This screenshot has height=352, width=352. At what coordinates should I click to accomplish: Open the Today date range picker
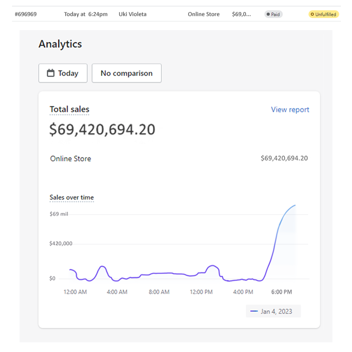tap(63, 73)
